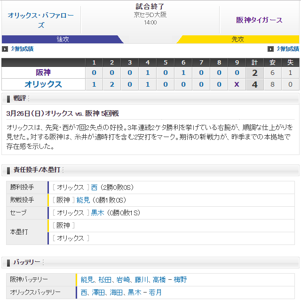Open the 対戦成績 link under Hanshin
Viewport: 301px width, 301px height.
pos(288,49)
